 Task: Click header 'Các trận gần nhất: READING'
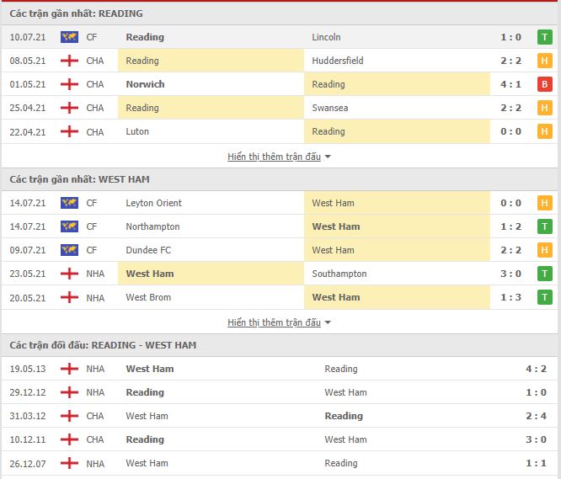[76, 13]
